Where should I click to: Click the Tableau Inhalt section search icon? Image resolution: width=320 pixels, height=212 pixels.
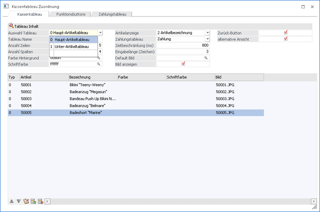pos(11,26)
